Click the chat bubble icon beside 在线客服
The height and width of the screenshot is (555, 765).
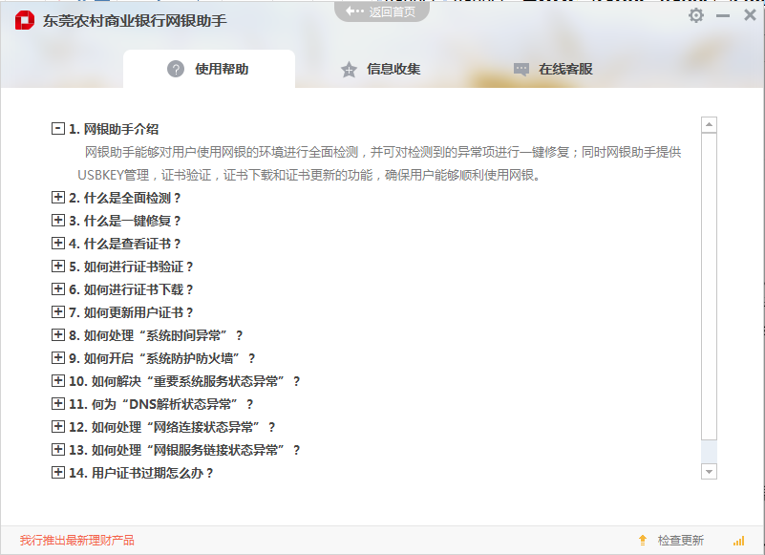pyautogui.click(x=521, y=70)
